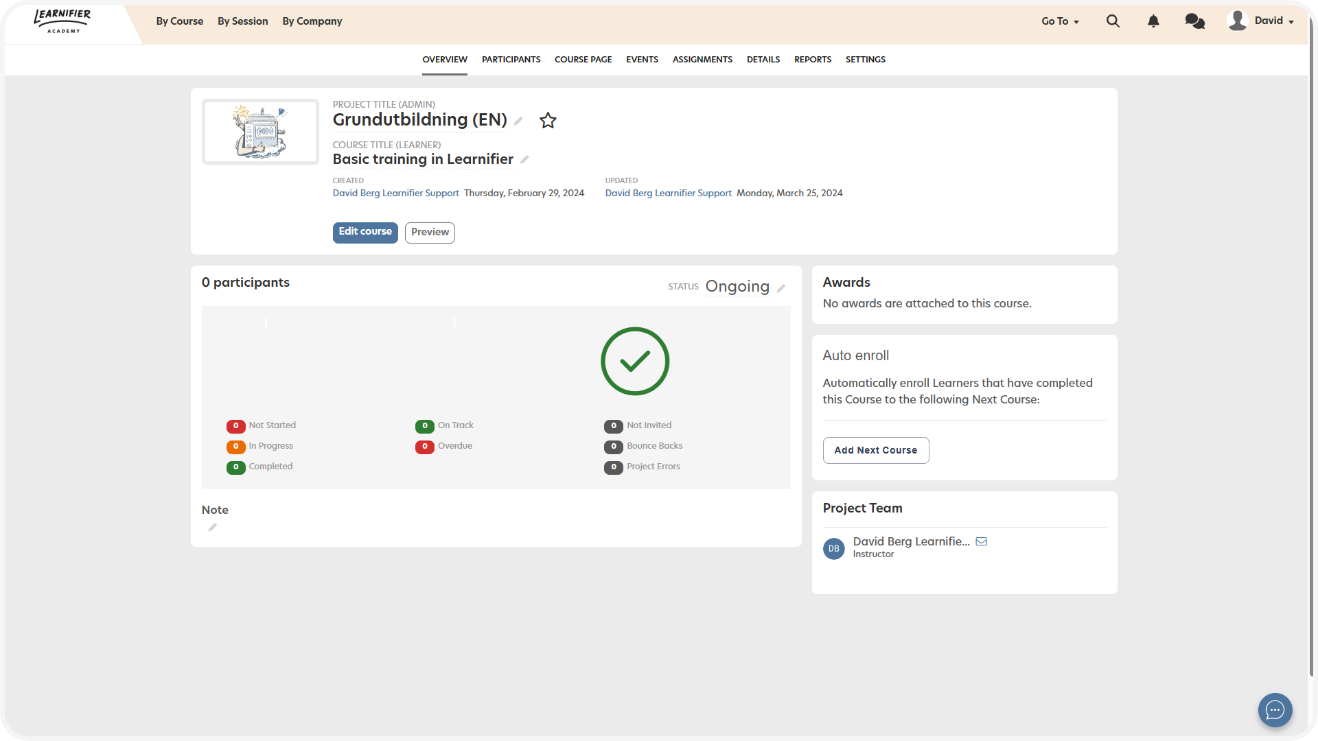Go to the Events tab
Image resolution: width=1318 pixels, height=741 pixels.
coord(642,60)
